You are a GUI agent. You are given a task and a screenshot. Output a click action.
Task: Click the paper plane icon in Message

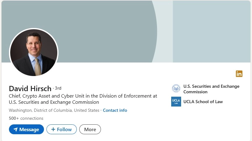[x=15, y=129]
